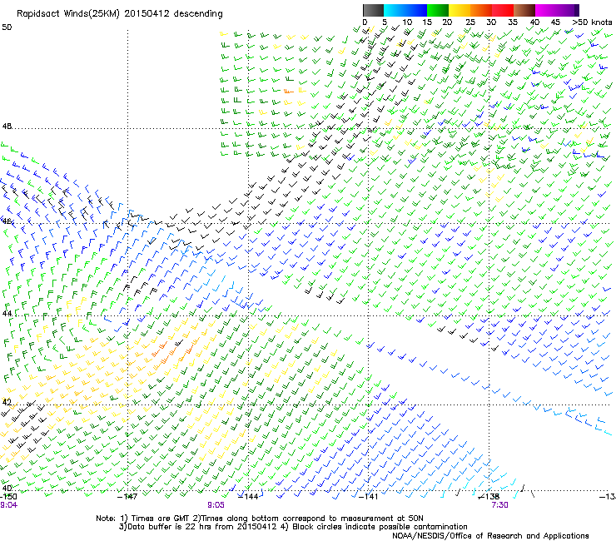This screenshot has width=616, height=541.
Task: Click the '10' legend scale label
Action: [x=407, y=22]
